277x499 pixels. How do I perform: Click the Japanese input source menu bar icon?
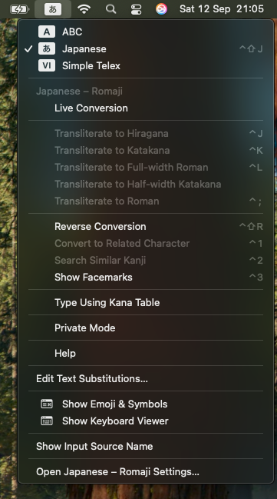53,9
